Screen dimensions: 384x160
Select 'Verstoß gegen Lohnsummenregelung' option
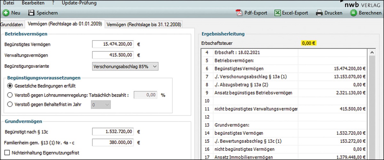(10, 95)
